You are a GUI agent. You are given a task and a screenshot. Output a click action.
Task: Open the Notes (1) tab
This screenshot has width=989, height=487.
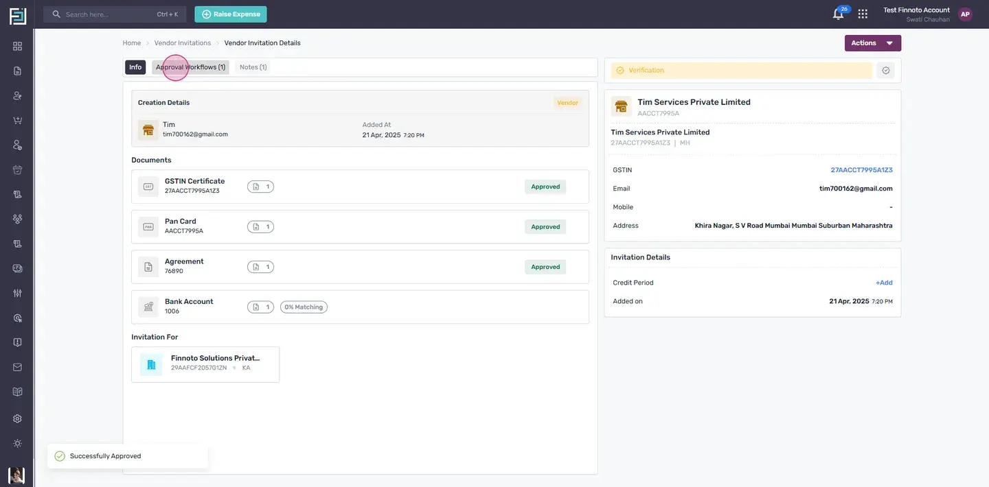pyautogui.click(x=253, y=67)
